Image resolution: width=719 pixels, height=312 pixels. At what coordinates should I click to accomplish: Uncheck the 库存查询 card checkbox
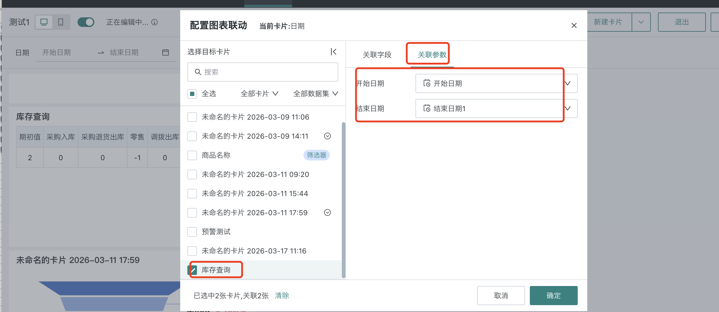pos(192,270)
